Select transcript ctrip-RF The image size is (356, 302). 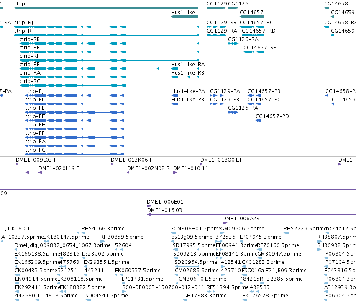[x=89, y=69]
